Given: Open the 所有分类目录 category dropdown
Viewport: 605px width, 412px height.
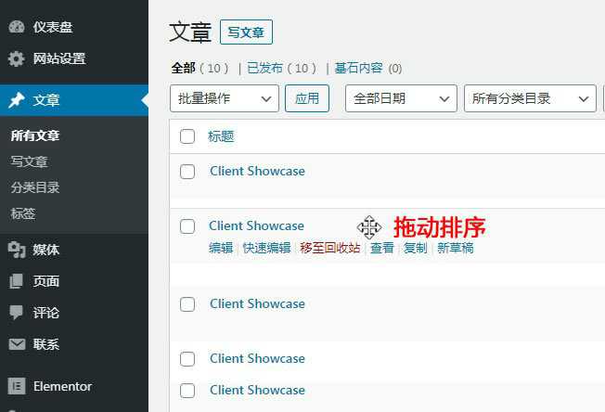Looking at the screenshot, I should coord(530,98).
